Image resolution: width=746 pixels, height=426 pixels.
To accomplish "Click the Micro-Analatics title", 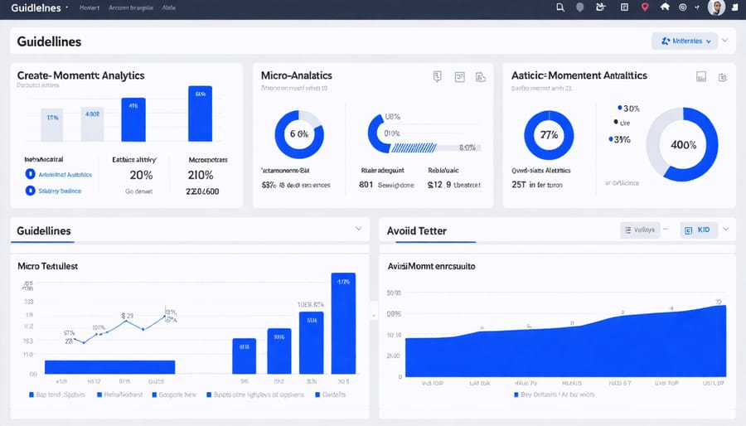I will point(297,75).
